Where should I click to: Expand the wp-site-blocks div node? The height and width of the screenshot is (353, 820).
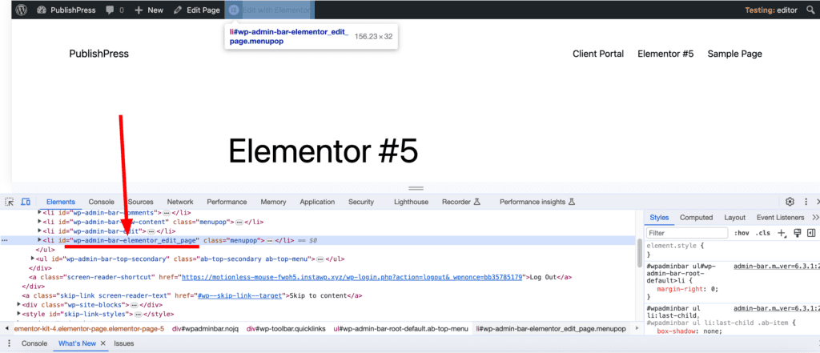coord(19,304)
